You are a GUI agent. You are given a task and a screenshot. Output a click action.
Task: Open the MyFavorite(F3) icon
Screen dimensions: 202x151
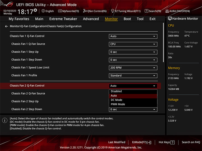(x=60, y=11)
